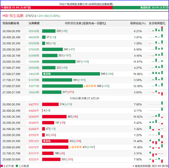Click the 相對期指張數 column header

(85, 23)
